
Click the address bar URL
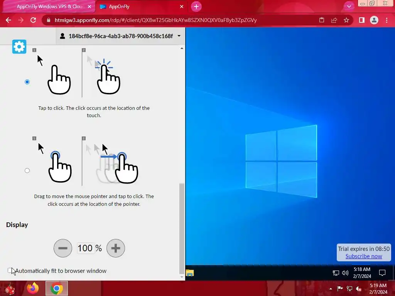tap(156, 20)
